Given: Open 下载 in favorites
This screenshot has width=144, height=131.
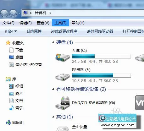Looking at the screenshot, I should click(x=19, y=50).
